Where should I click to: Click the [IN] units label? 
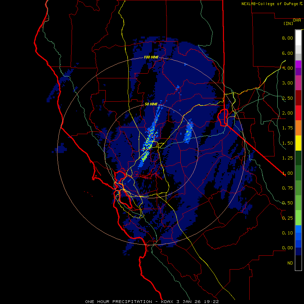(x=288, y=23)
